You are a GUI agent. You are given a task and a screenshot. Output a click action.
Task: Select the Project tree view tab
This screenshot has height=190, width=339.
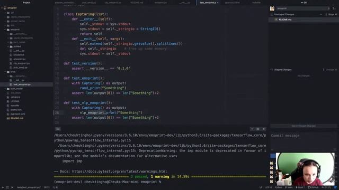[x=26, y=3]
